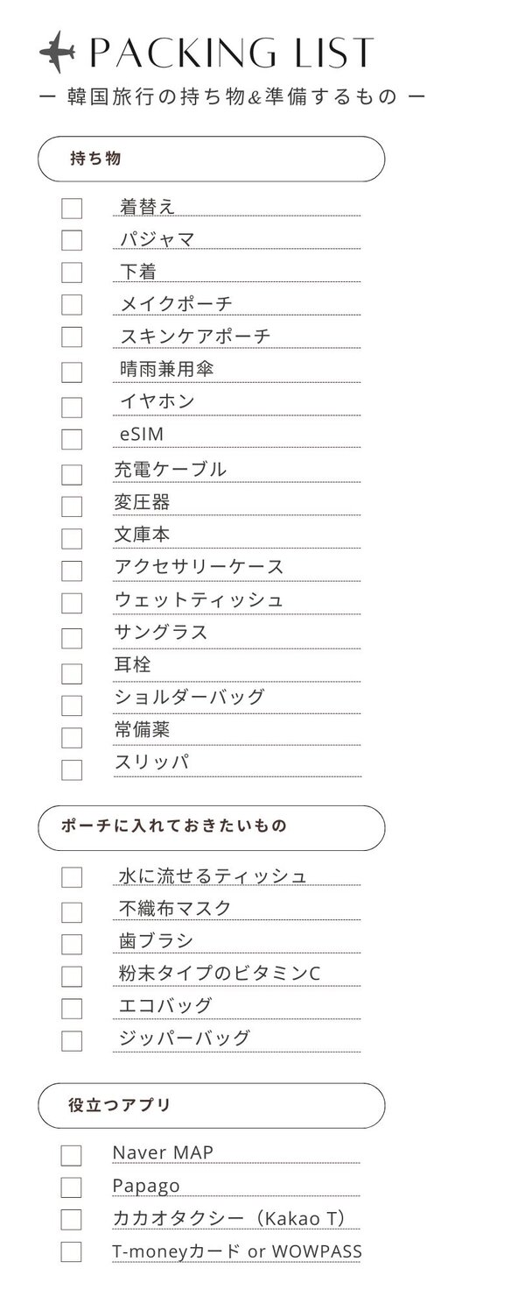Click the PACKING LIST title
The width and height of the screenshot is (518, 1297).
click(233, 53)
